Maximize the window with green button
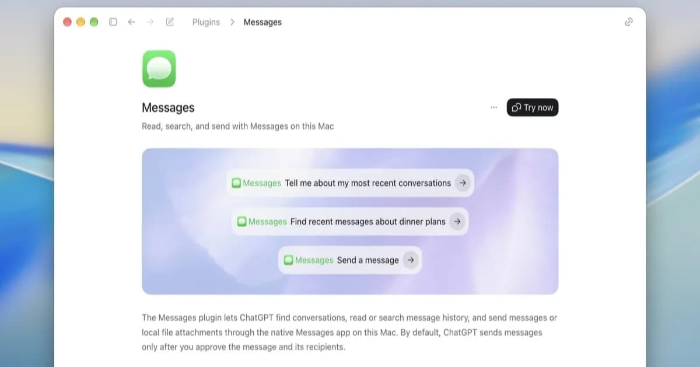The width and height of the screenshot is (700, 367). (x=94, y=22)
